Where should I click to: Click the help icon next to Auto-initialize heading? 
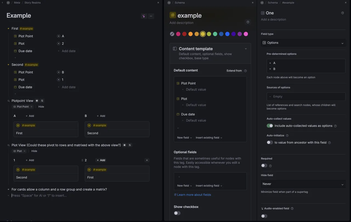coord(287,135)
